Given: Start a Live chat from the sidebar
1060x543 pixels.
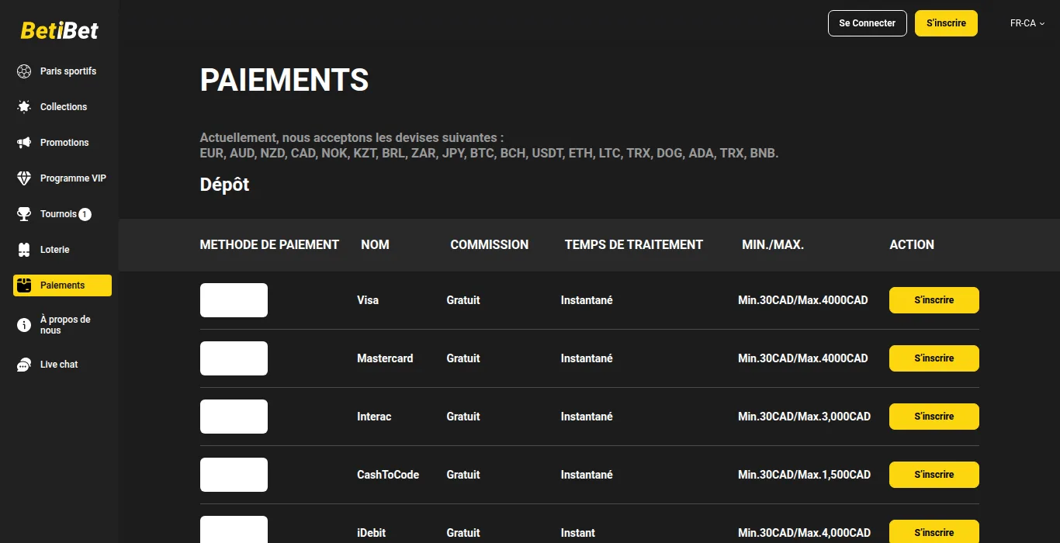Looking at the screenshot, I should point(62,365).
